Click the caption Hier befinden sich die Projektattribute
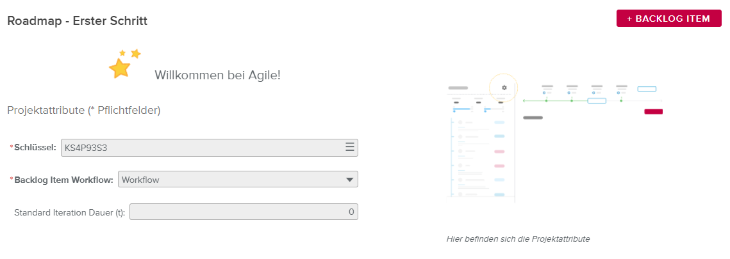The image size is (730, 259). tap(518, 239)
